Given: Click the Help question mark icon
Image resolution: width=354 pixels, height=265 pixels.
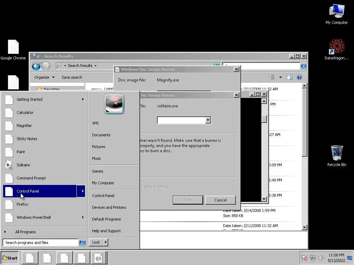Looking at the screenshot, I should 299,77.
